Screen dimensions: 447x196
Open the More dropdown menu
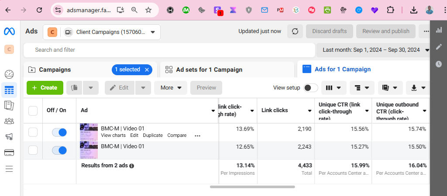coord(171,88)
